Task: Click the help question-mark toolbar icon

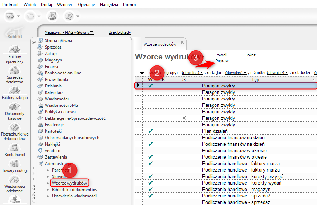Action: 69,16
